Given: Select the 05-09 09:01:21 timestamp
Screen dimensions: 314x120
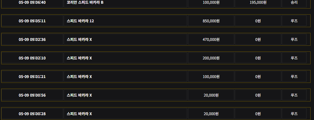Looking at the screenshot, I should tap(32, 77).
